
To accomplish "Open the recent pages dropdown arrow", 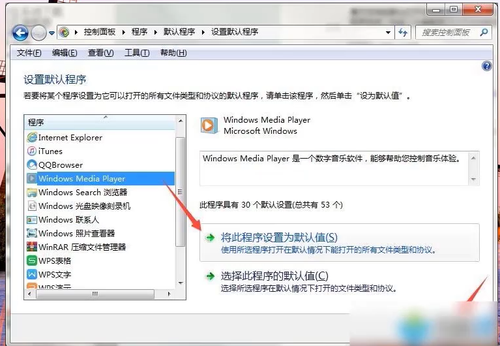I will tap(51, 33).
